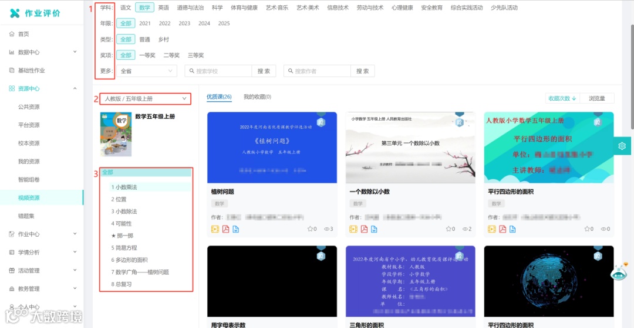Open PDF icon of 植树问题 card
This screenshot has width=634, height=328.
pos(225,229)
